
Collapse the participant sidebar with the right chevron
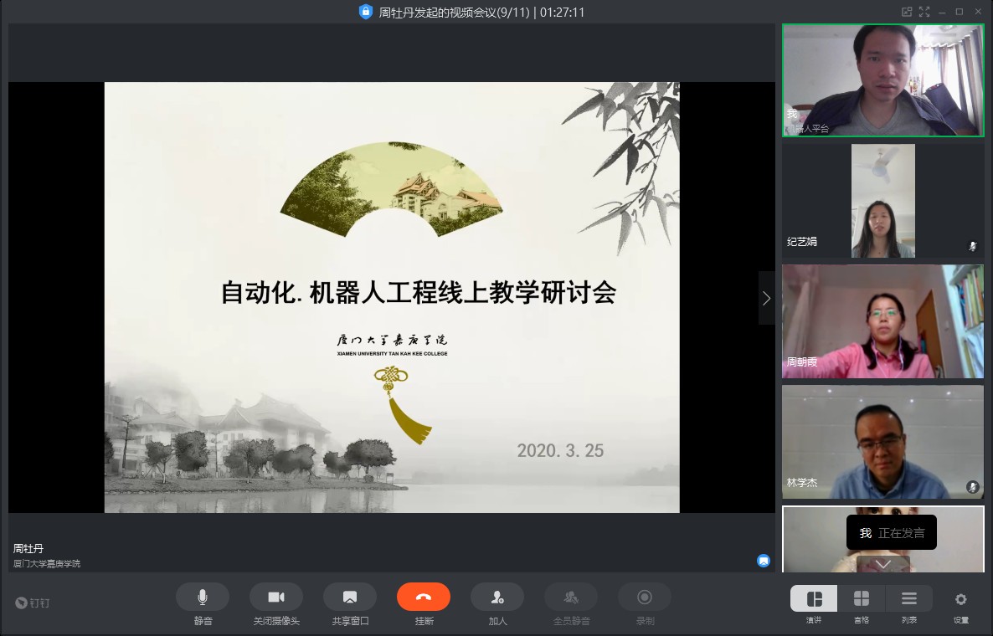pos(766,298)
